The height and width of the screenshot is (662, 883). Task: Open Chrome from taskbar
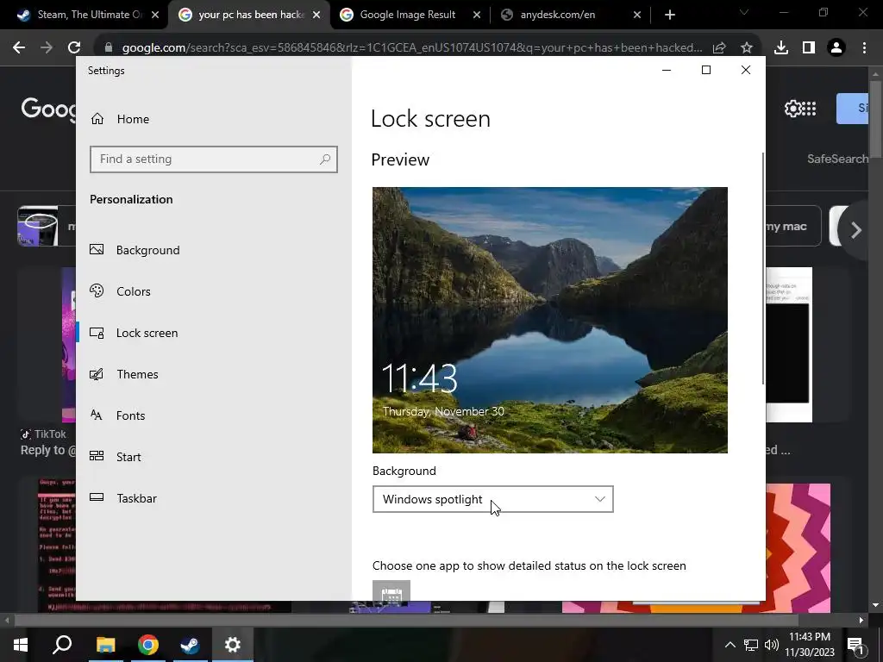(147, 645)
